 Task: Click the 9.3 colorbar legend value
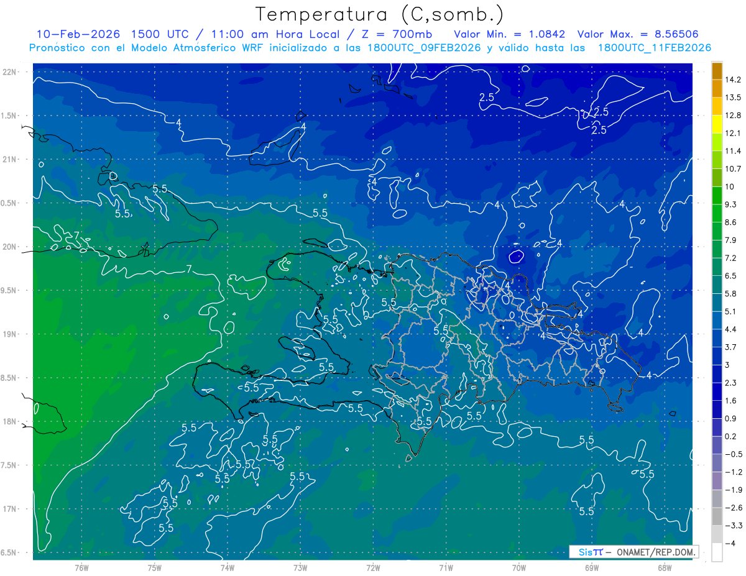tap(732, 204)
